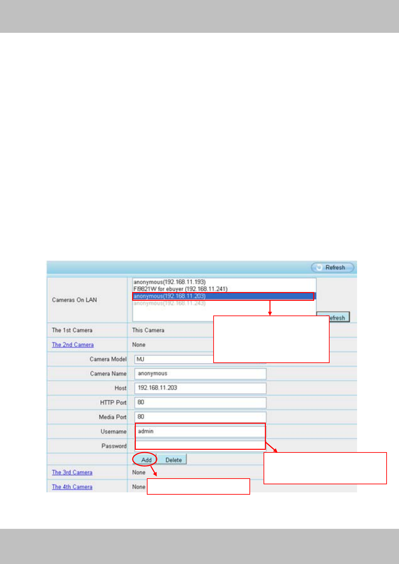This screenshot has width=399, height=564.
Task: Open The 4th Camera link
Action: tap(72, 487)
